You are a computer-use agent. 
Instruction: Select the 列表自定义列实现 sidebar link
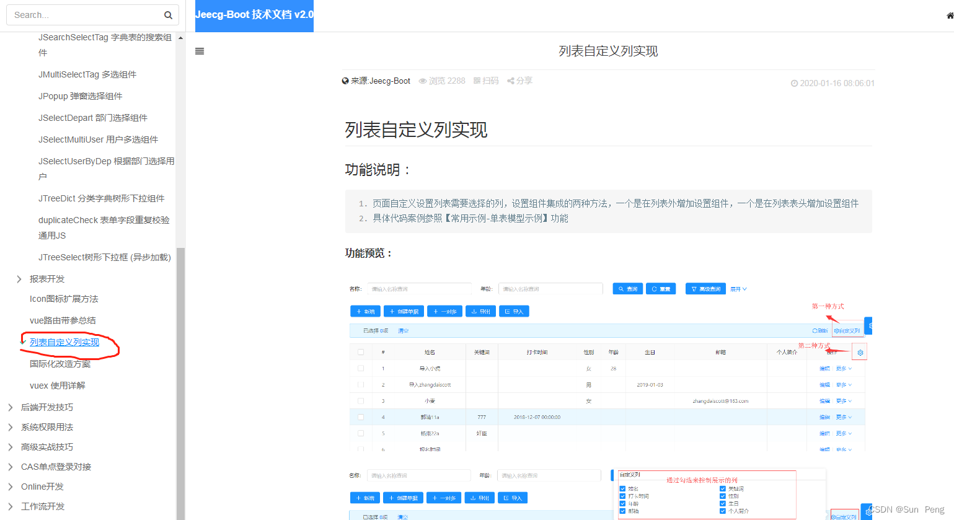coord(64,342)
